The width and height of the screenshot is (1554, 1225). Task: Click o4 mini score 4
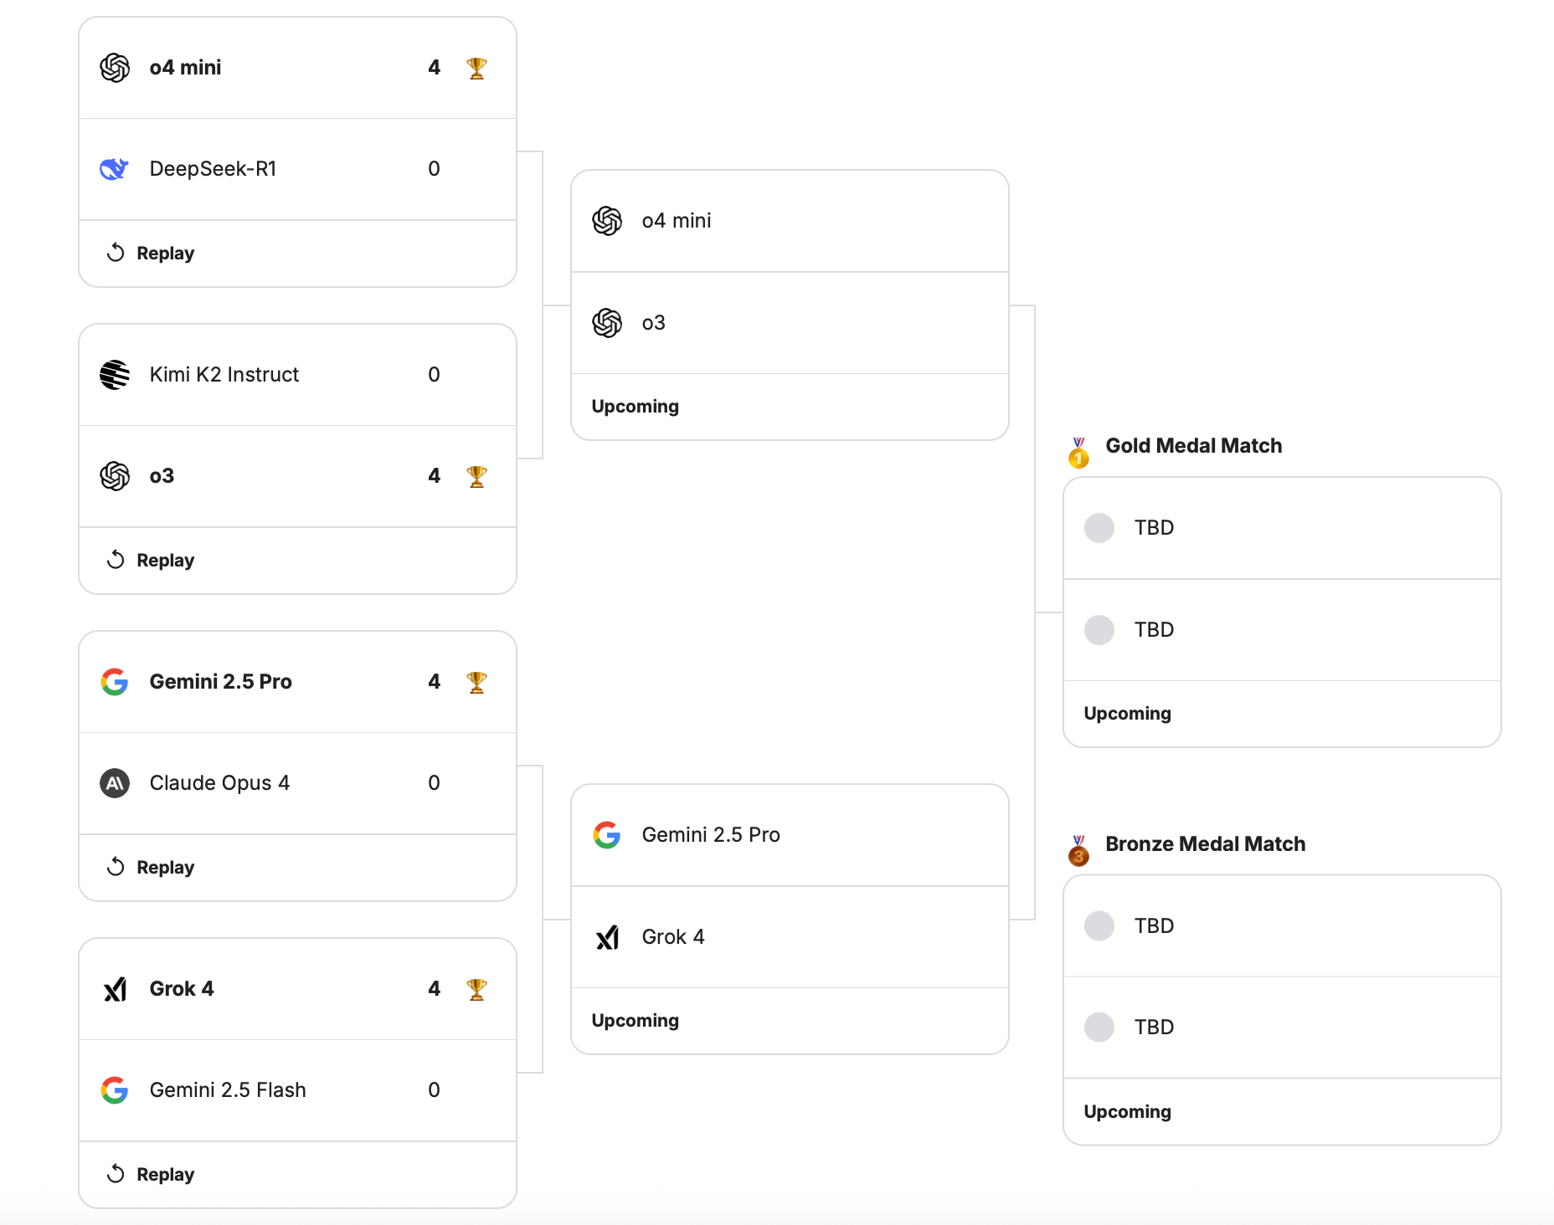[x=434, y=68]
